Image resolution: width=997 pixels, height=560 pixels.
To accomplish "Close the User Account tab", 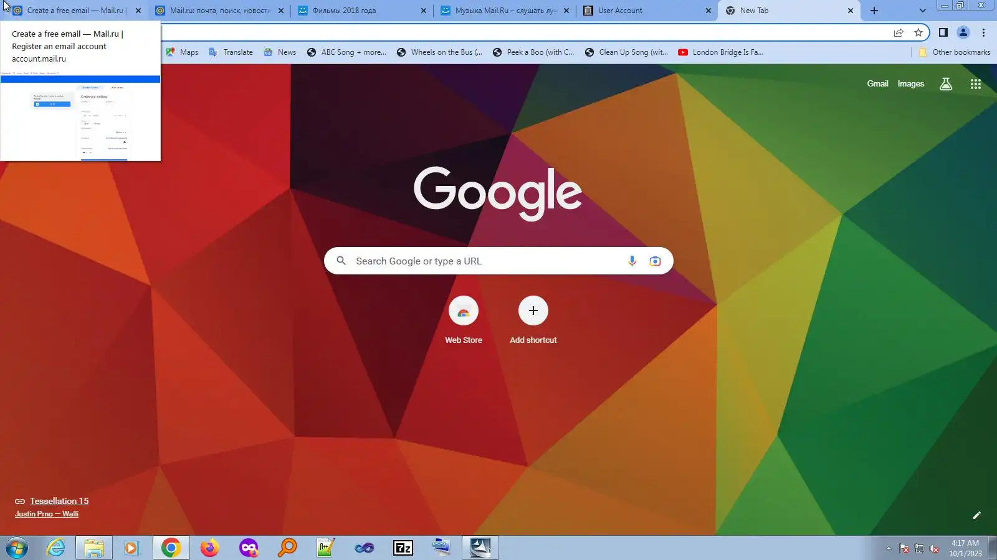I will tap(708, 11).
